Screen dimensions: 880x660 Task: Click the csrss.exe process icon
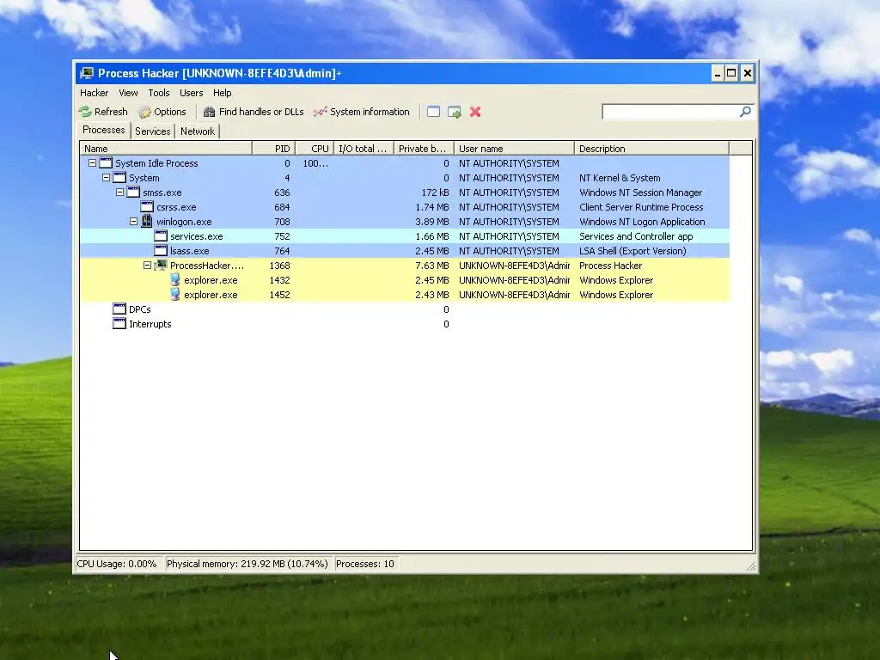[147, 207]
